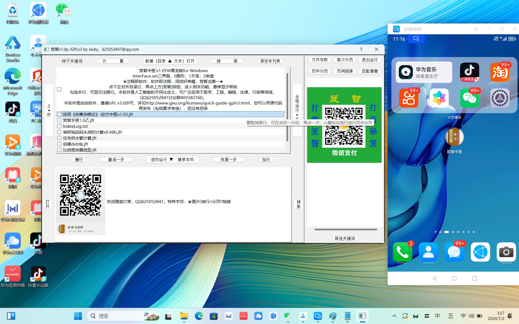Tap the phone back navigation triangle
The image size is (519, 324).
[434, 278]
